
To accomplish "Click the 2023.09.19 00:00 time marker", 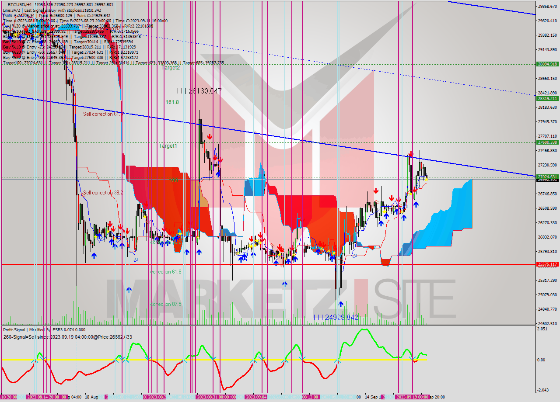I will 412,397.
